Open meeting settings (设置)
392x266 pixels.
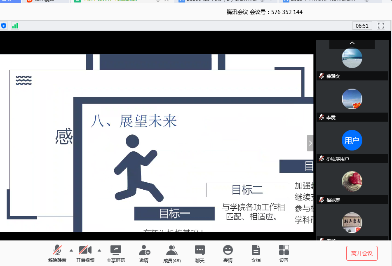point(284,250)
